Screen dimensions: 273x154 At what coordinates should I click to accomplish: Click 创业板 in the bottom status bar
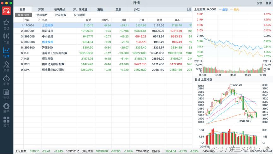[156, 151]
